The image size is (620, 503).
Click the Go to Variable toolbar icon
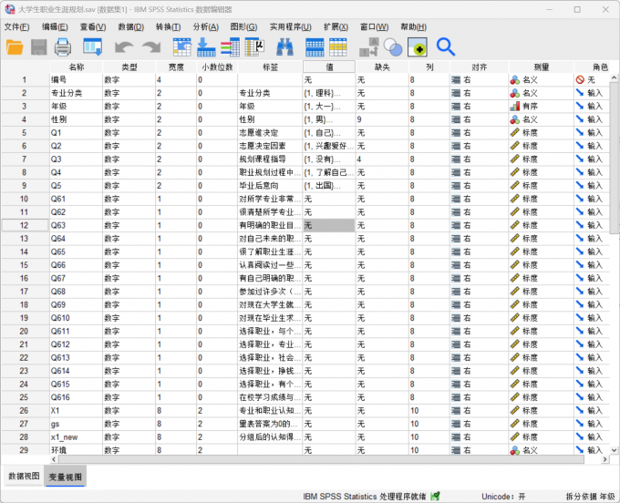point(206,47)
